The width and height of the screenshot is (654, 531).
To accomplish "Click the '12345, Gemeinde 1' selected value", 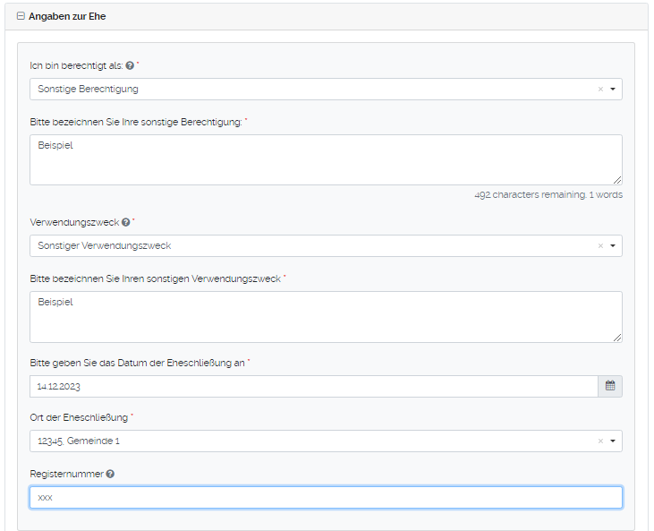I will click(79, 441).
